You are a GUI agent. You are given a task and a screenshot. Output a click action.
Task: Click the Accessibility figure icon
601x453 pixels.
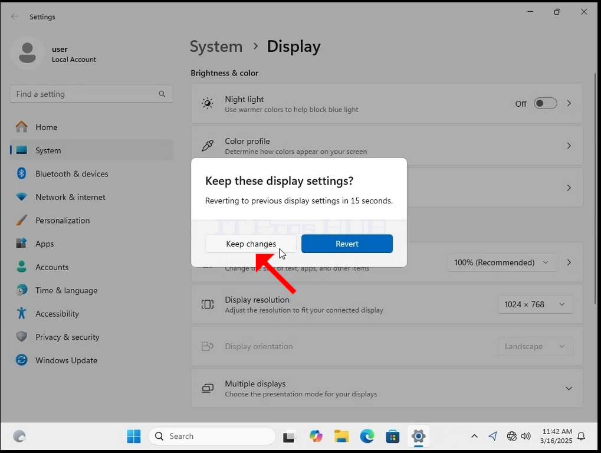pos(21,313)
